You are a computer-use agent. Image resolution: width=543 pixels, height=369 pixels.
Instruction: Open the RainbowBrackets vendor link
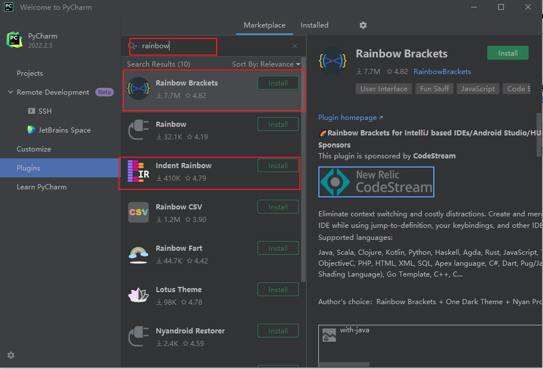442,72
